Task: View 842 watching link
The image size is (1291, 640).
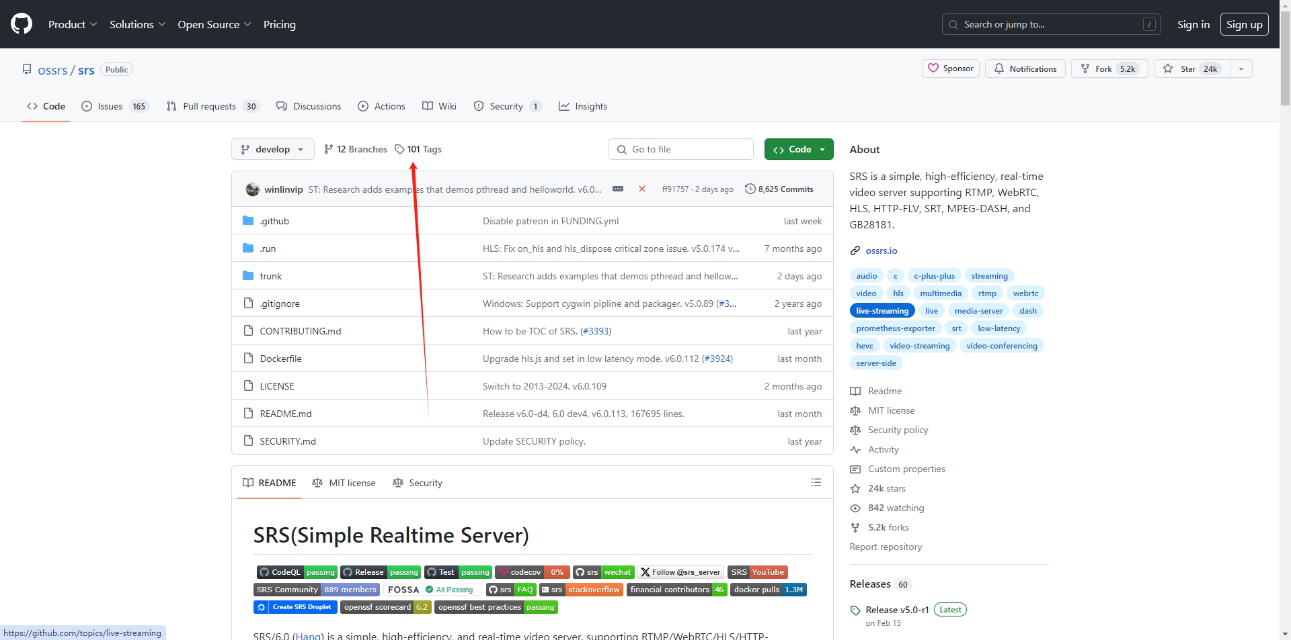Action: tap(887, 508)
